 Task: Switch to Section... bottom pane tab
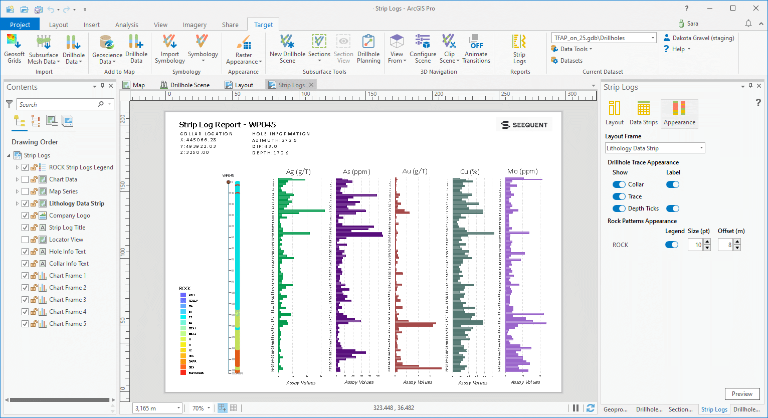coord(681,409)
